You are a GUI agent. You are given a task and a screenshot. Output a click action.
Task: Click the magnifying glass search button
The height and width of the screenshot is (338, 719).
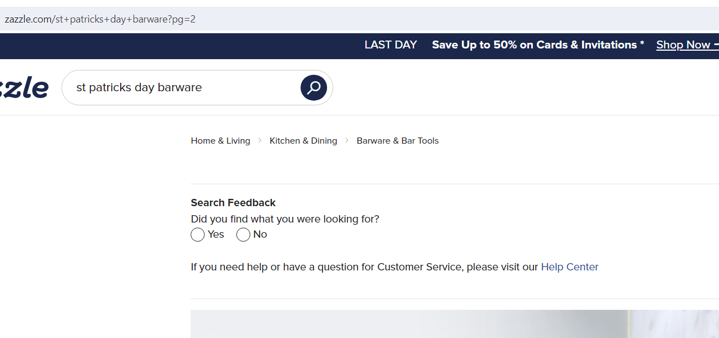click(314, 87)
